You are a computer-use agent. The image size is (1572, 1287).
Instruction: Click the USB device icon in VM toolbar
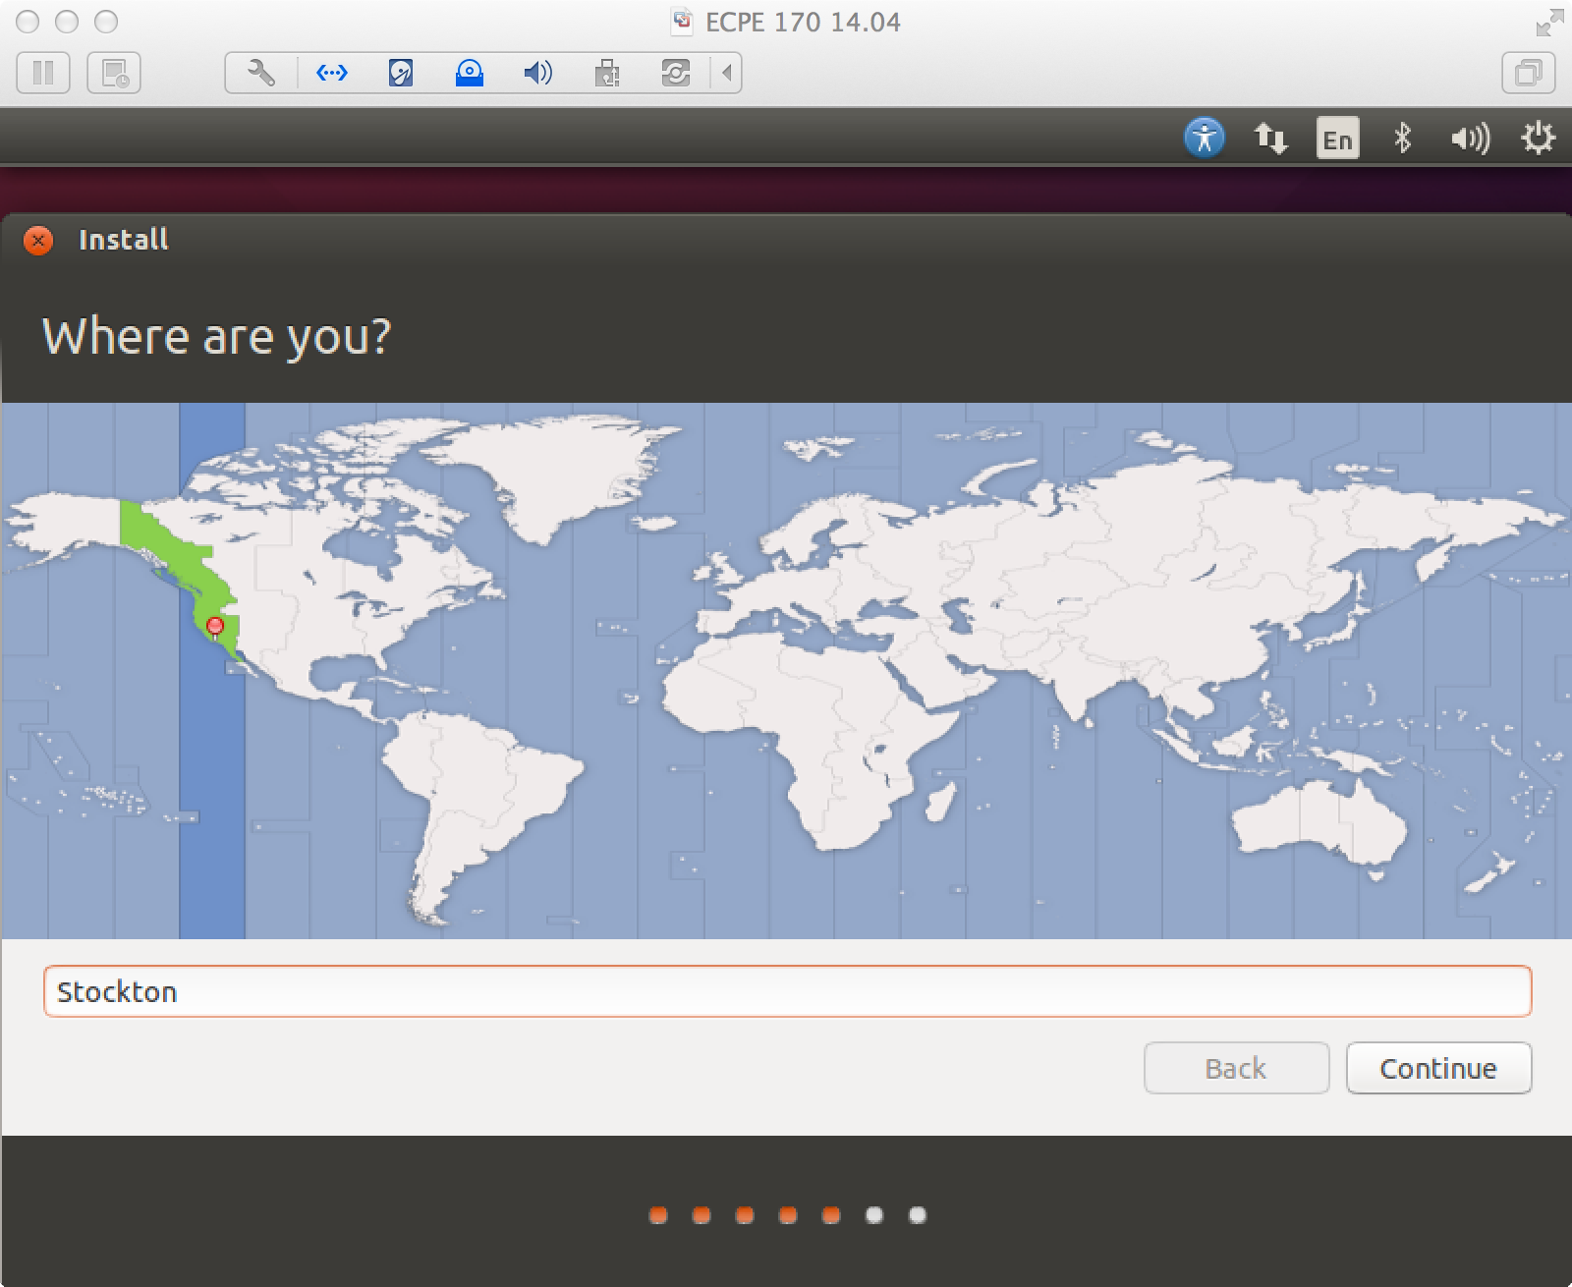pos(606,72)
